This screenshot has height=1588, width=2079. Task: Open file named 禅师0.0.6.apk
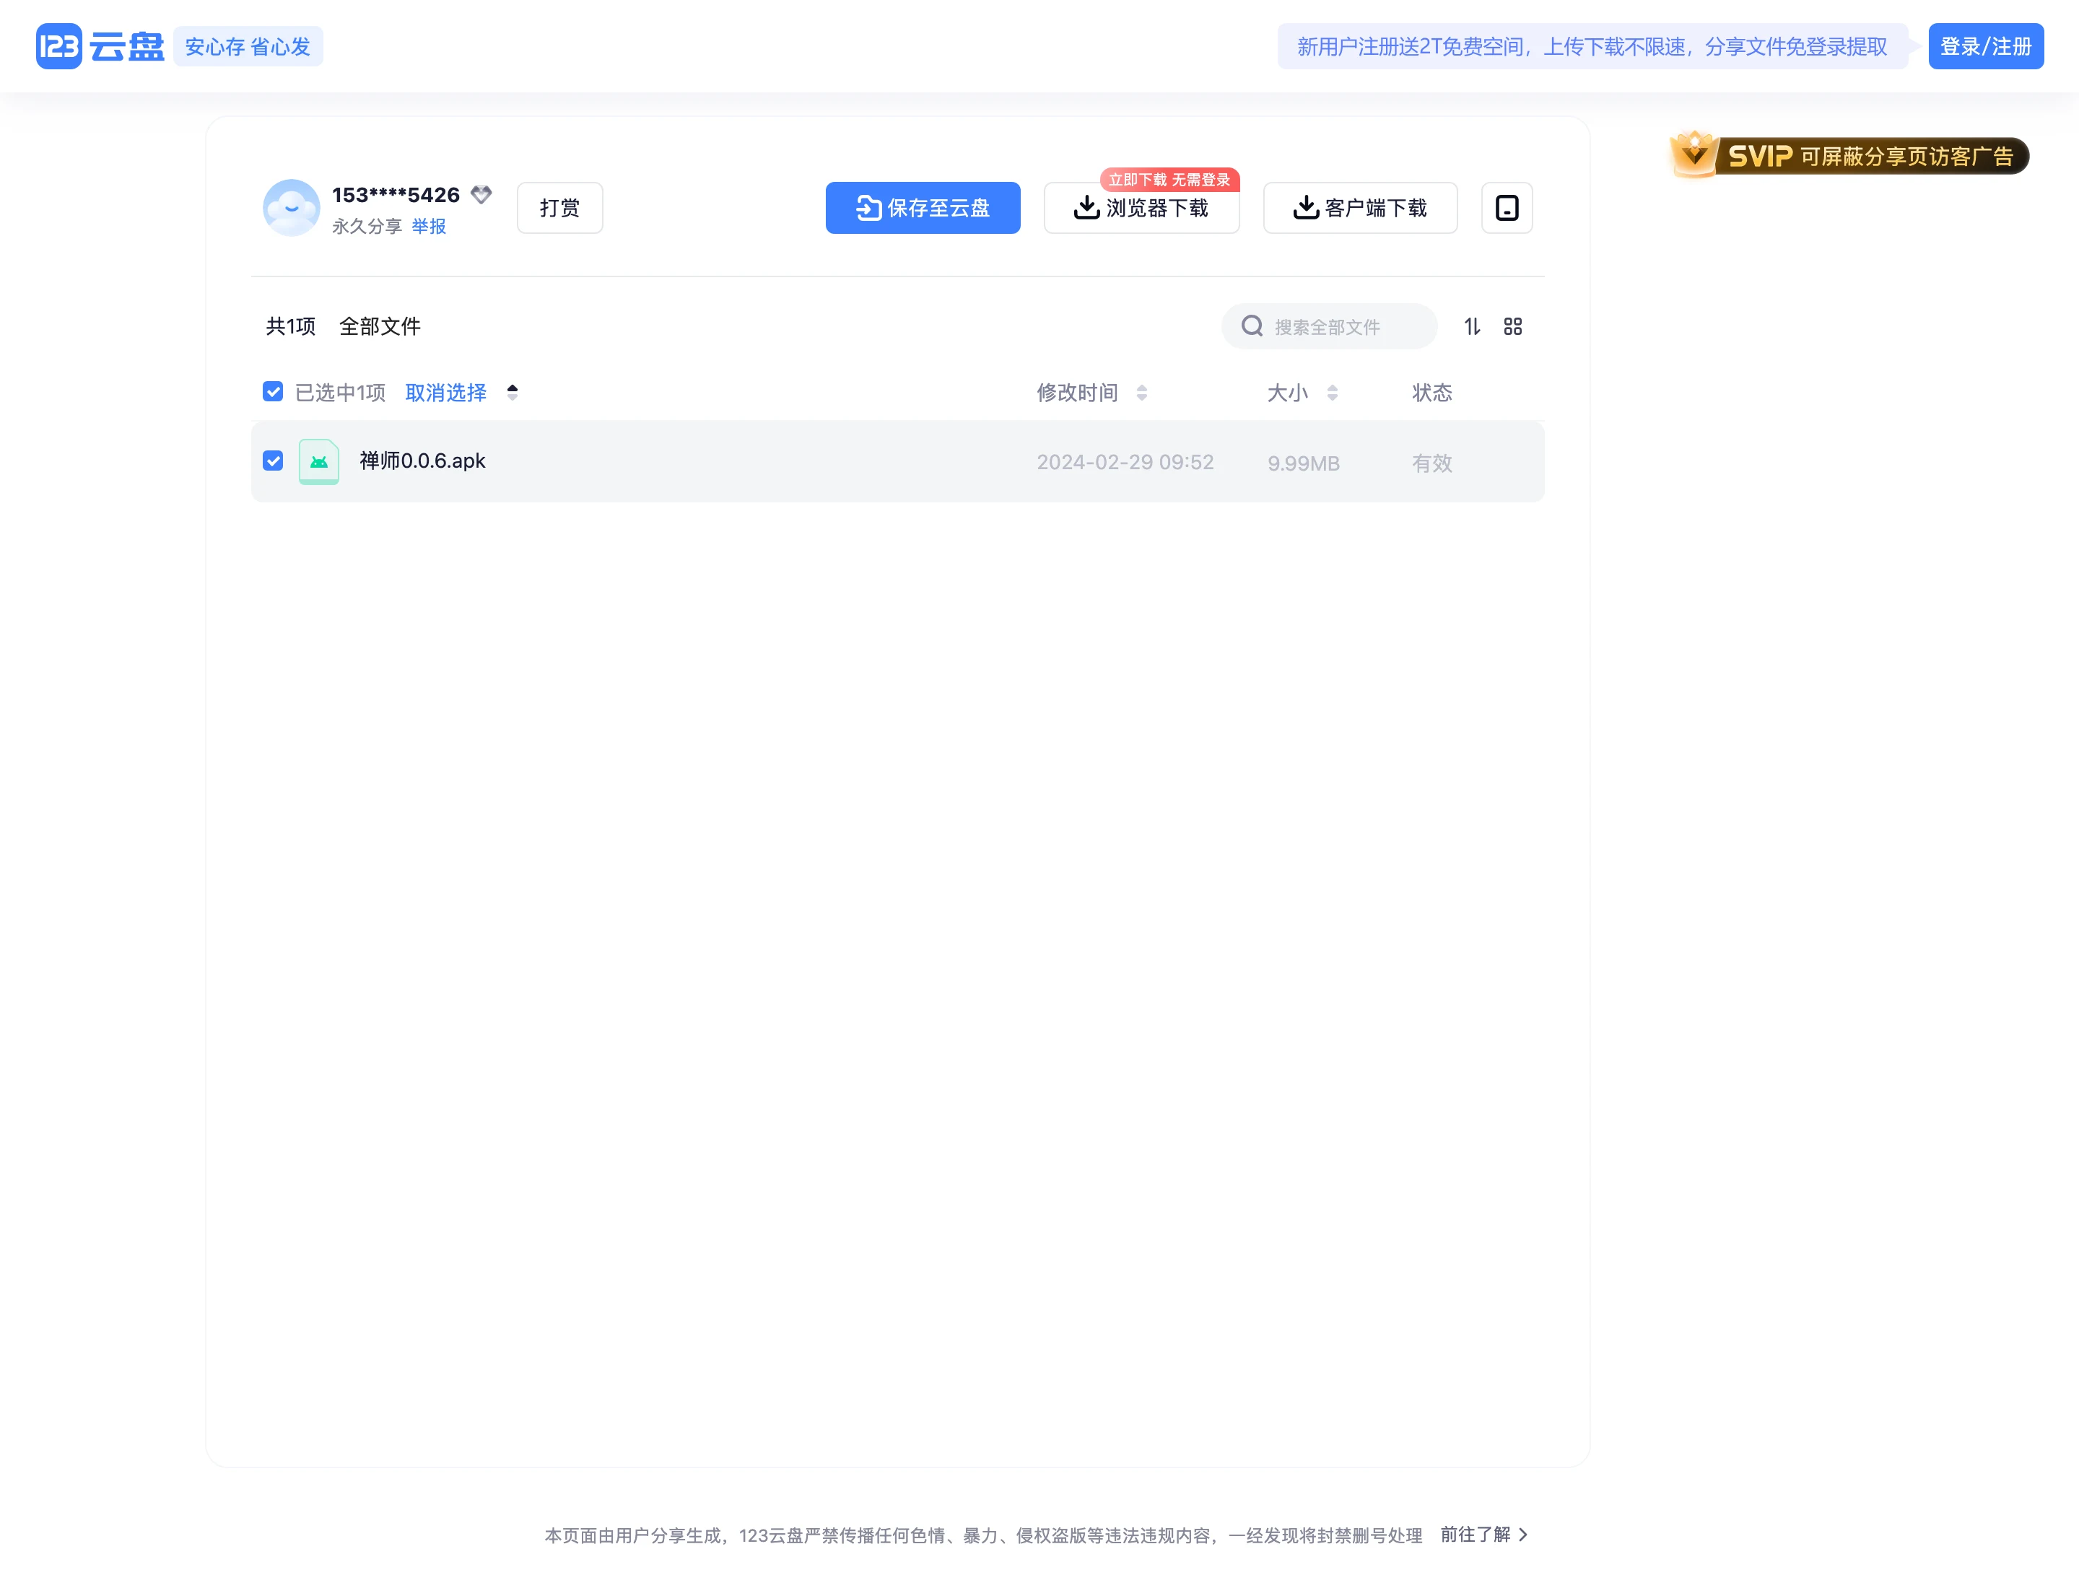(422, 461)
